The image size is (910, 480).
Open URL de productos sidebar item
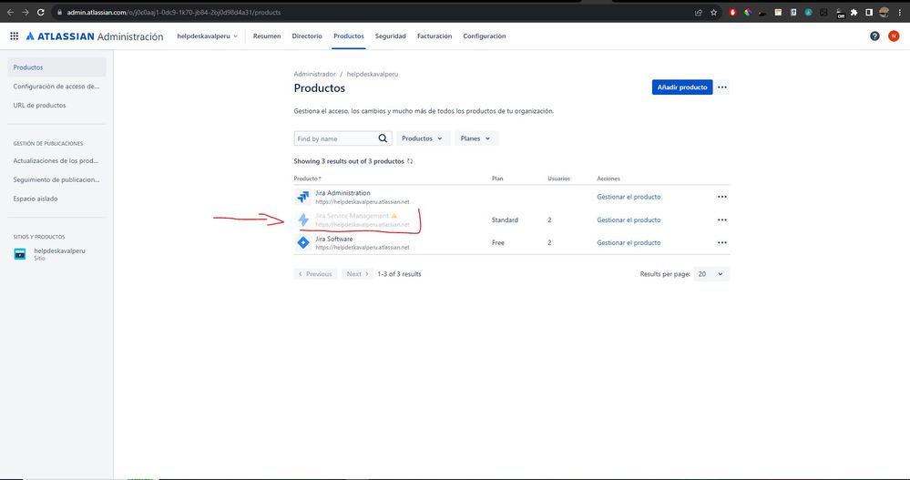(56, 106)
